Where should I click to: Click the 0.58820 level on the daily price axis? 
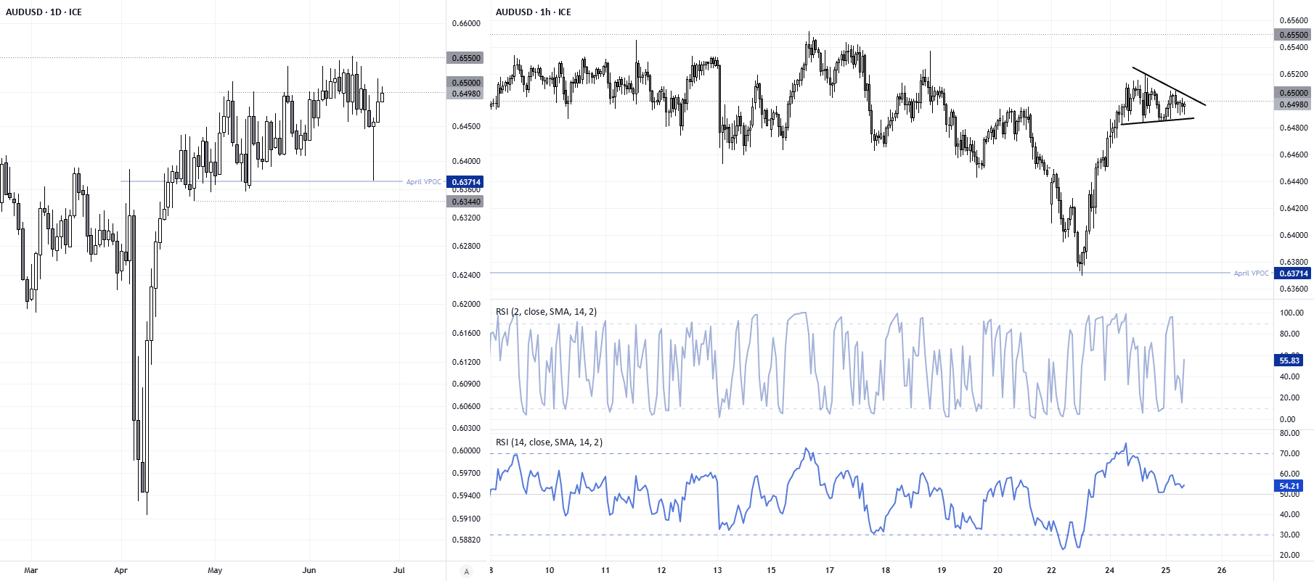point(466,540)
